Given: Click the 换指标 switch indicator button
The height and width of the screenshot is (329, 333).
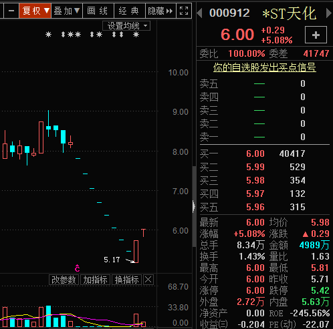Looking at the screenshot, I should click(x=126, y=280).
